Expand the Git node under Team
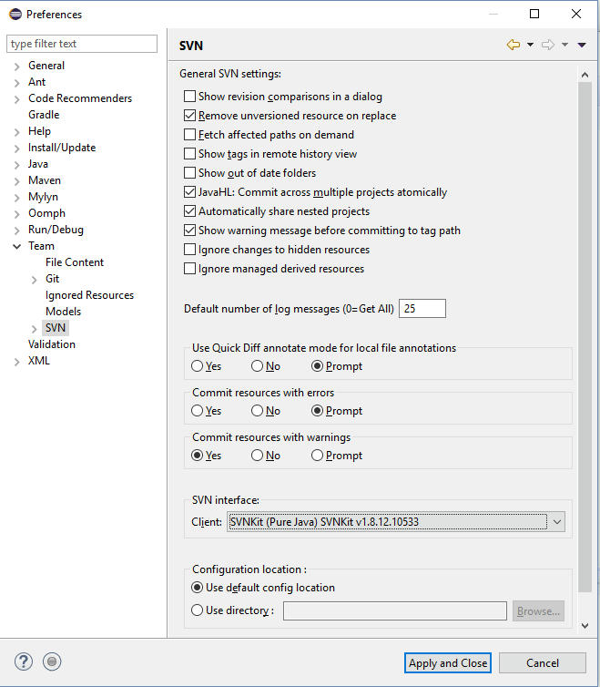 35,280
